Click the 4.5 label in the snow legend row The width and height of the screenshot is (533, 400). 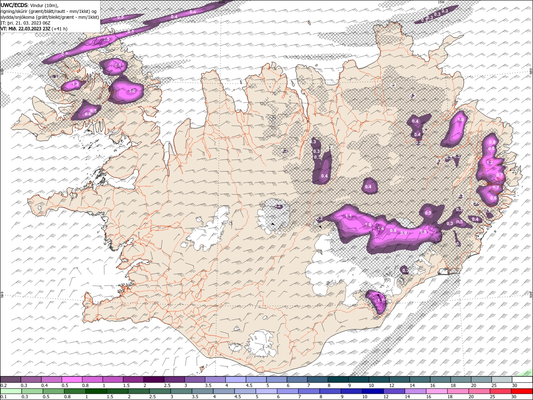pyautogui.click(x=249, y=385)
